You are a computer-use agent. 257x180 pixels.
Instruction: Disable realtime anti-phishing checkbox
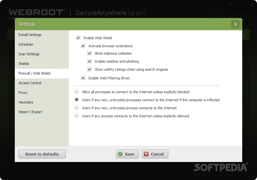pyautogui.click(x=90, y=61)
